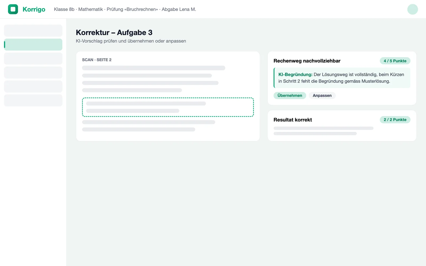
Task: Click the breadcrumb Klasse 8b · Mathematik text
Action: pyautogui.click(x=78, y=9)
